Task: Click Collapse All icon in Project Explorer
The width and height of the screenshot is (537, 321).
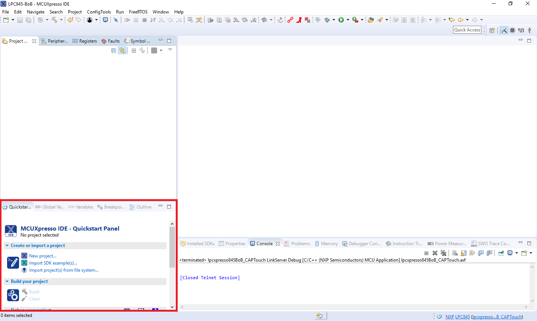Action: (x=113, y=50)
